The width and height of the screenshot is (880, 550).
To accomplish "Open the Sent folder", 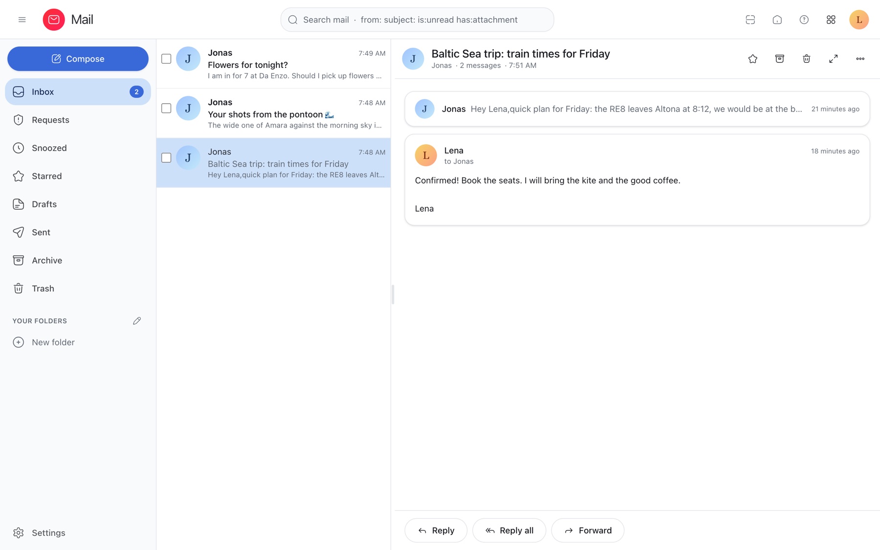I will pos(78,232).
